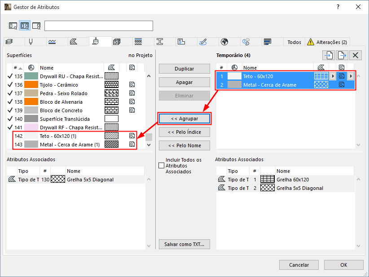
Task: Click the Apagar button
Action: 184,82
